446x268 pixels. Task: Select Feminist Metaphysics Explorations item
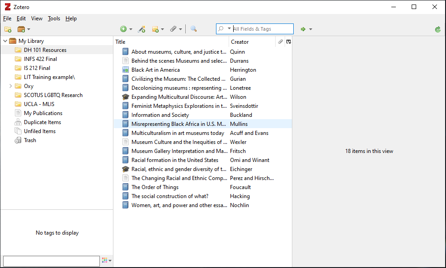point(203,106)
